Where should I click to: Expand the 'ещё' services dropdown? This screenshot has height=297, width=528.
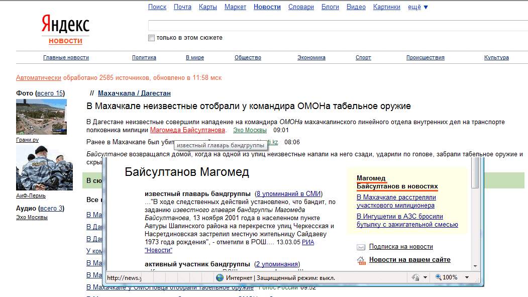tap(418, 7)
